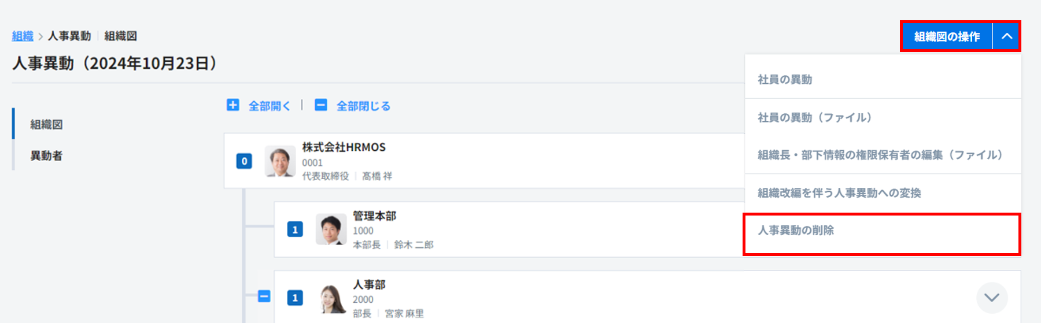Click 人事部 level 1 badge
The height and width of the screenshot is (323, 1041).
295,298
